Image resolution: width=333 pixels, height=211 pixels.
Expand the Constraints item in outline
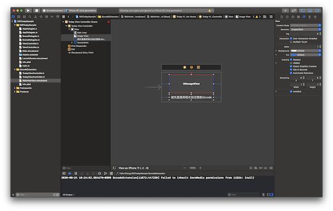point(72,43)
